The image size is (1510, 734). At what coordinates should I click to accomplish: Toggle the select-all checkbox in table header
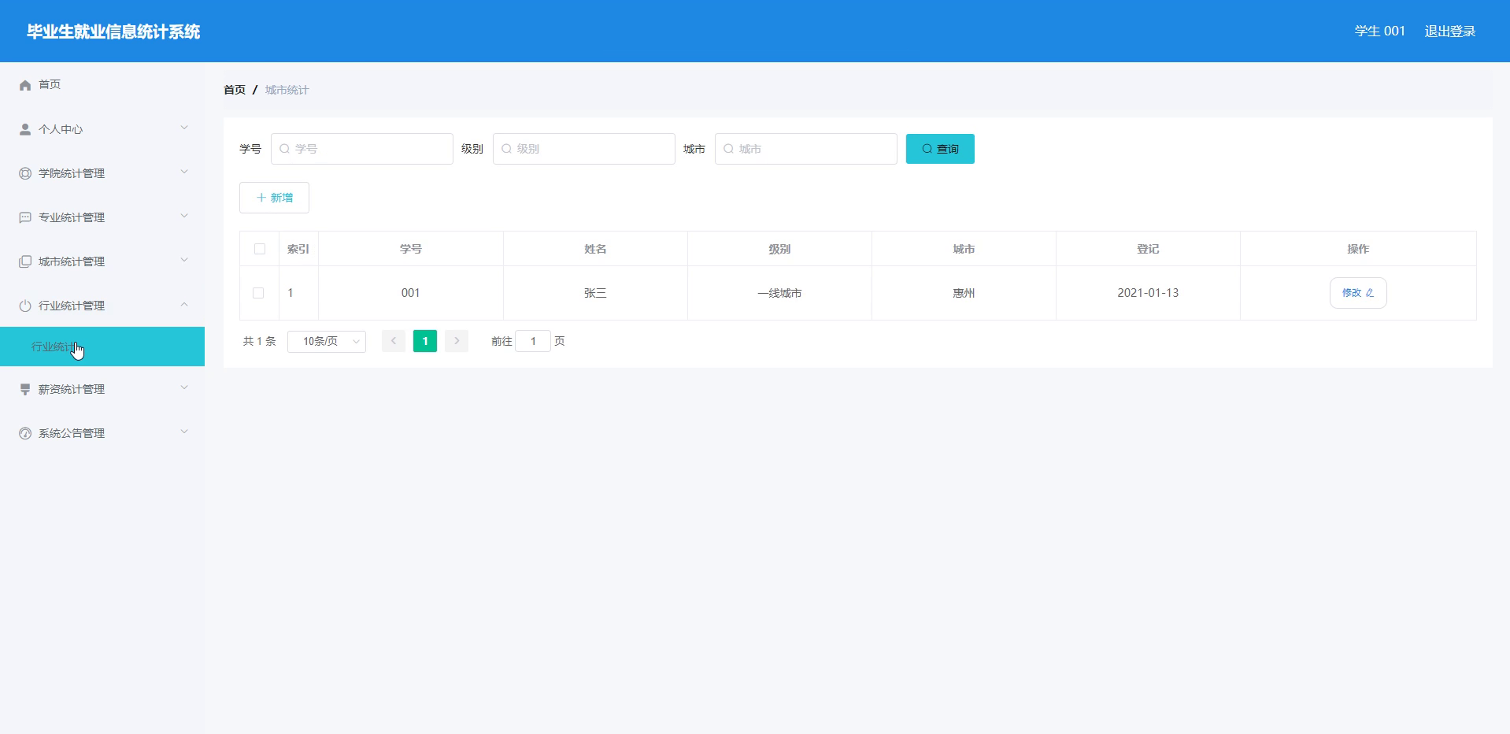(260, 249)
